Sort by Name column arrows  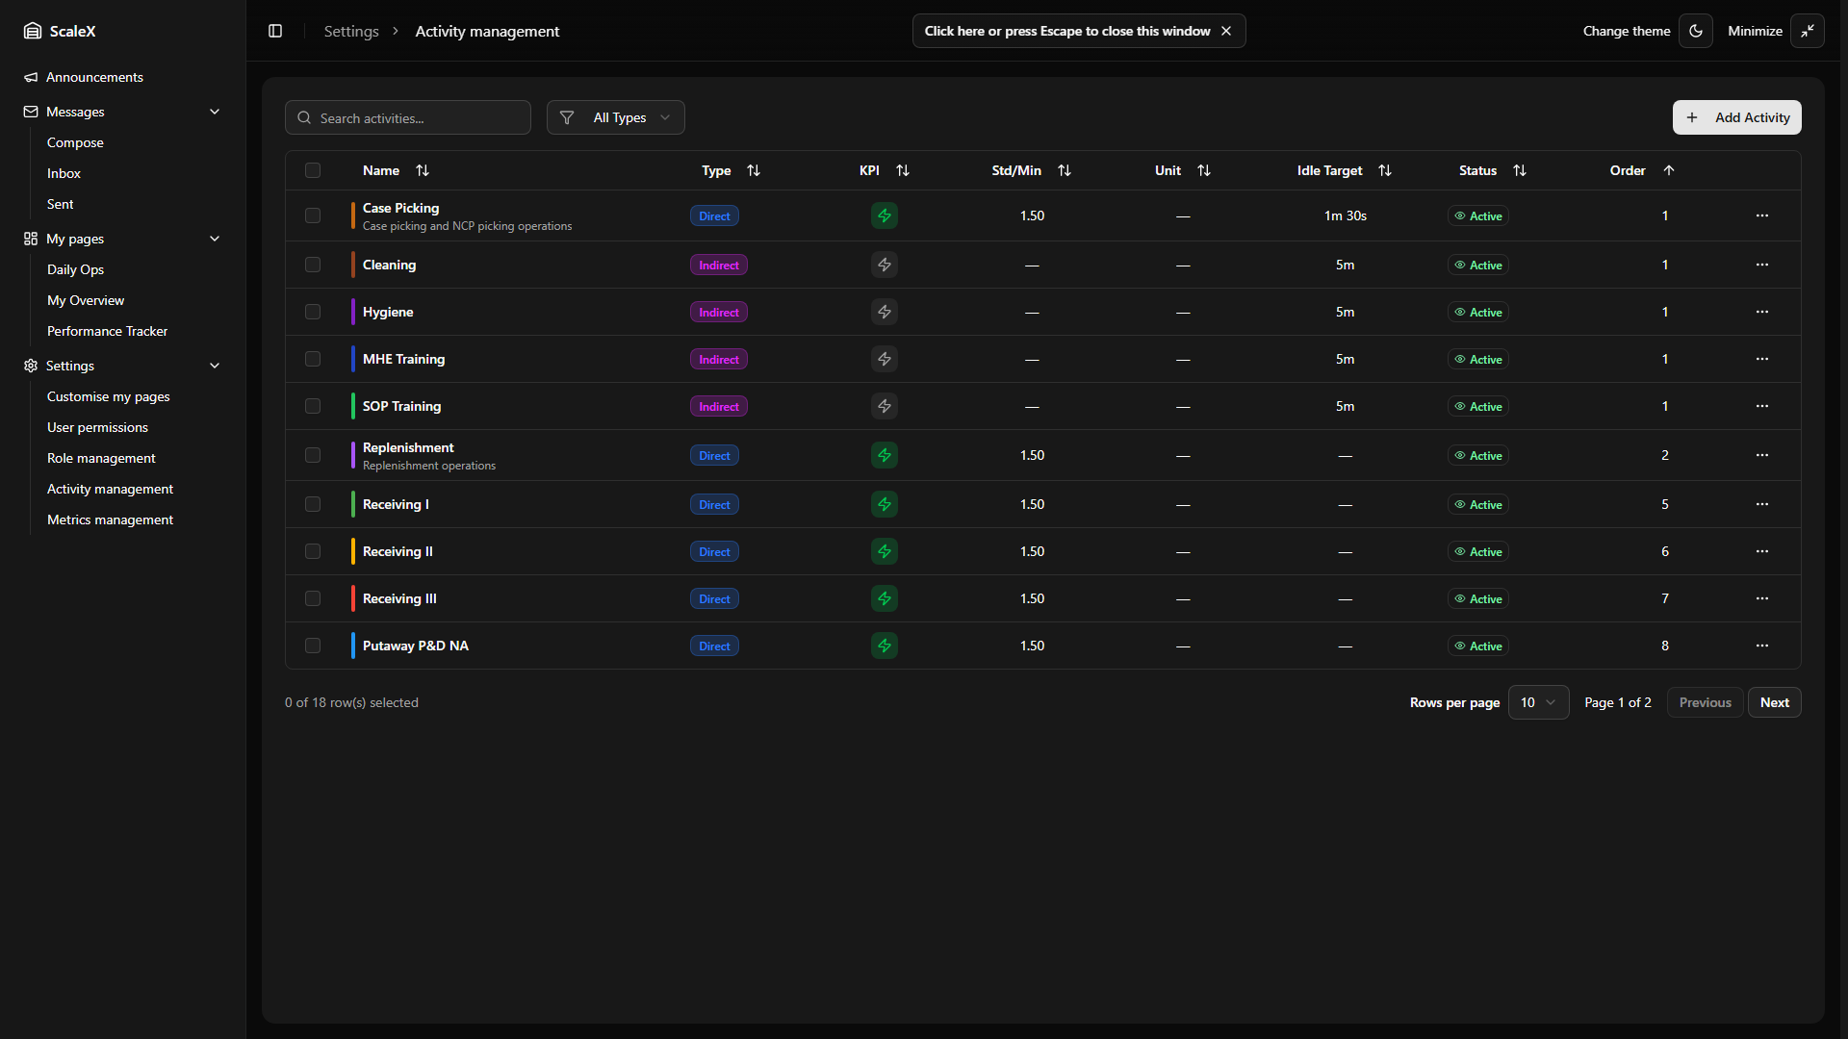[423, 170]
